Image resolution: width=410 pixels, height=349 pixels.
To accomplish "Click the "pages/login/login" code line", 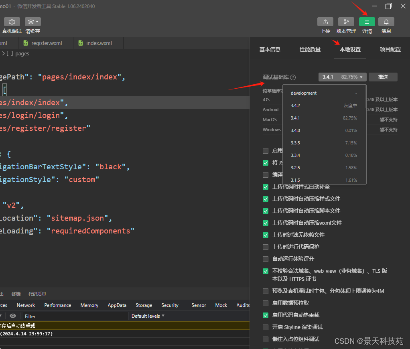I will [x=34, y=115].
